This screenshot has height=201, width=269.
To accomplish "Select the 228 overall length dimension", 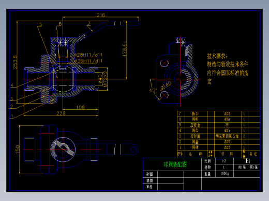I will coord(61,113).
